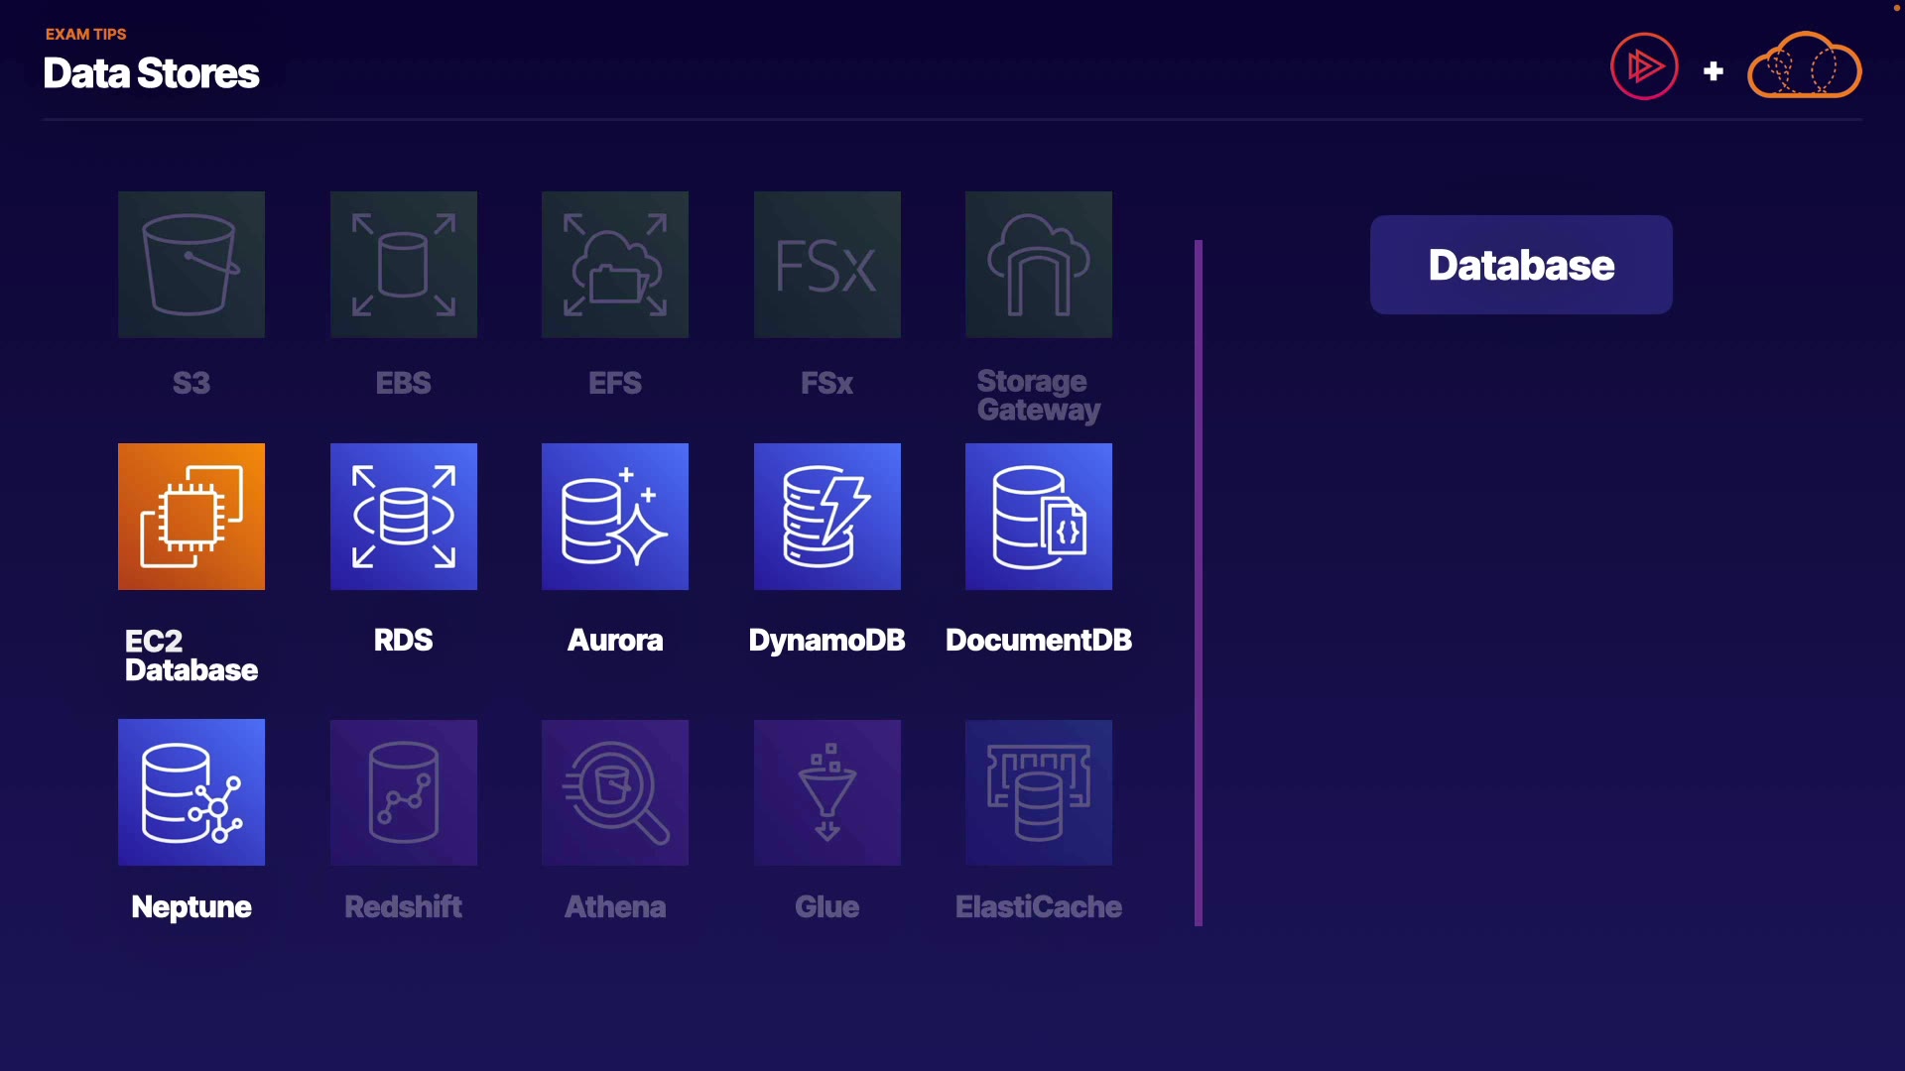This screenshot has width=1905, height=1071.
Task: Click the S3 bucket icon
Action: coord(191,265)
